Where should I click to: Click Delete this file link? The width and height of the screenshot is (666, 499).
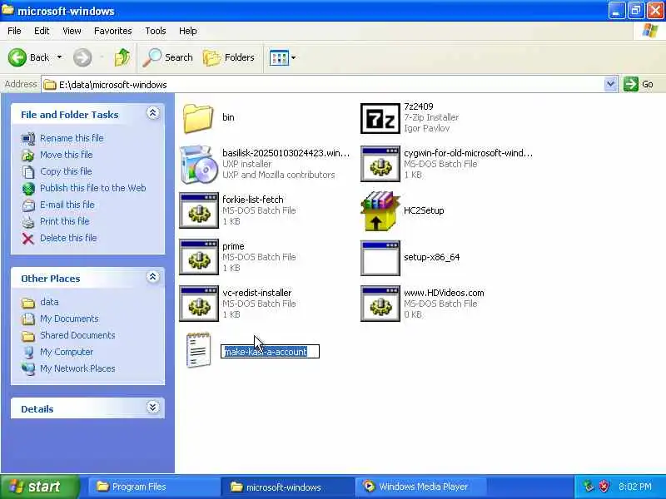pos(68,238)
